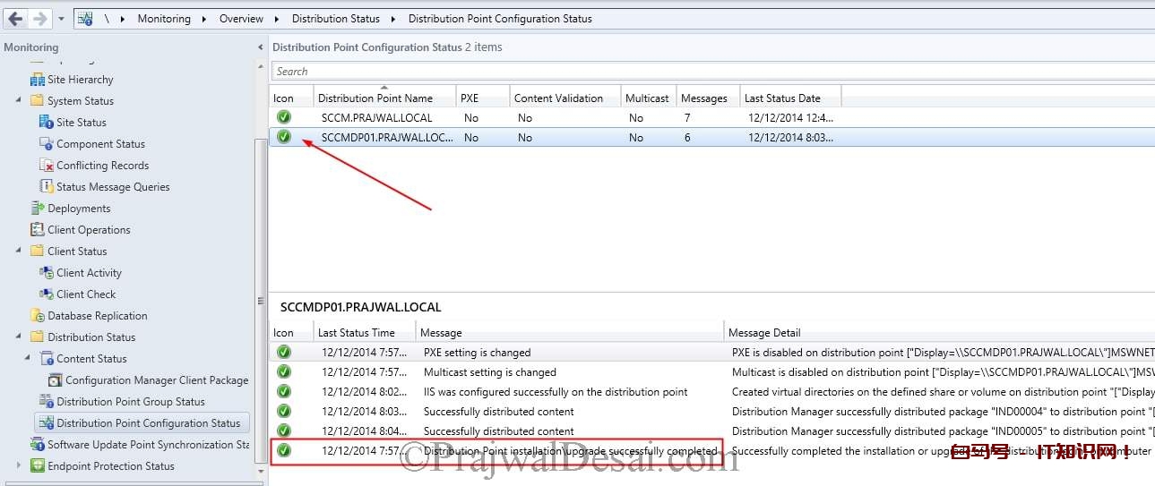
Task: Open Site Hierarchy node icon
Action: (x=38, y=80)
